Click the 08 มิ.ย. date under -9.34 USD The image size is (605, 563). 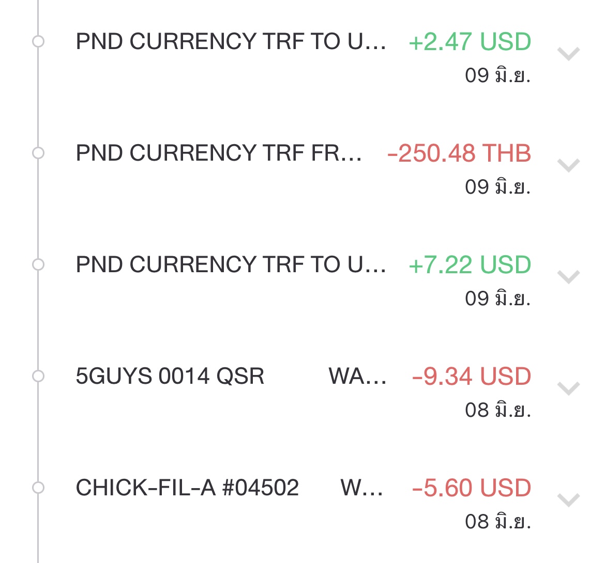coord(498,410)
